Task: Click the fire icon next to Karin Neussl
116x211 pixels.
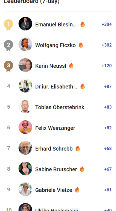Action: [71, 66]
